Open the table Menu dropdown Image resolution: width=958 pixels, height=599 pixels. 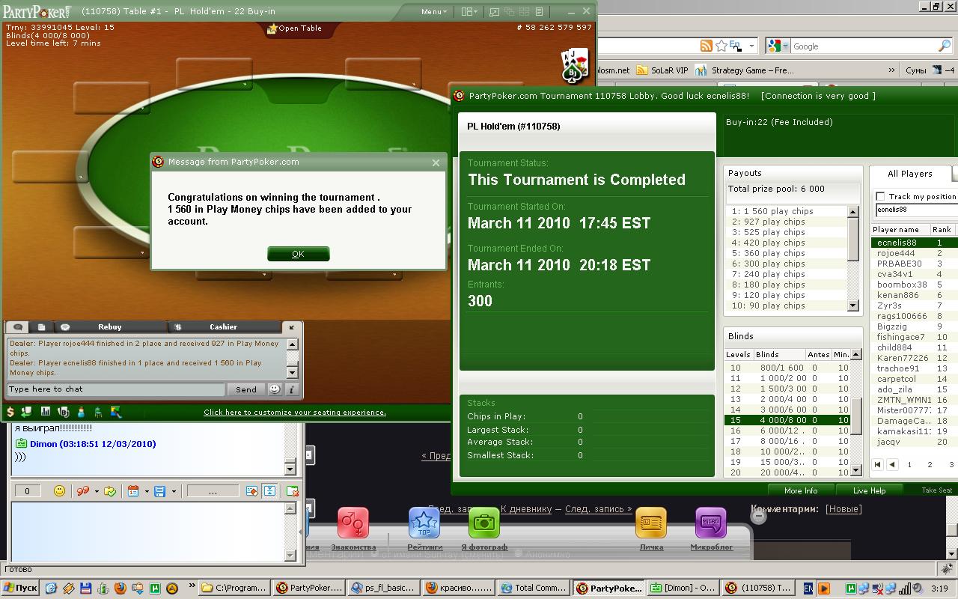[433, 11]
